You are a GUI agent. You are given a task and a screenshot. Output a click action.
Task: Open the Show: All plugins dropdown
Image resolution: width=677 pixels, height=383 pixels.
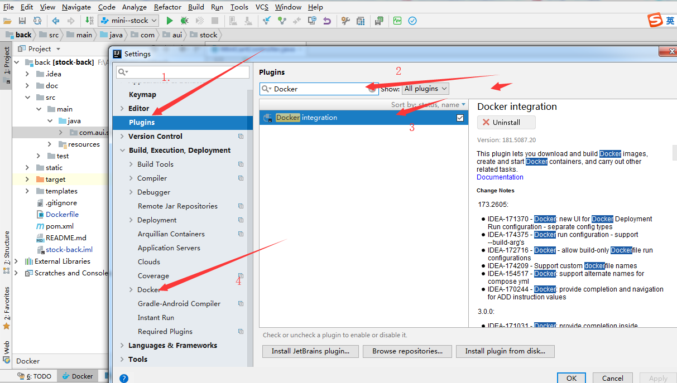point(426,89)
